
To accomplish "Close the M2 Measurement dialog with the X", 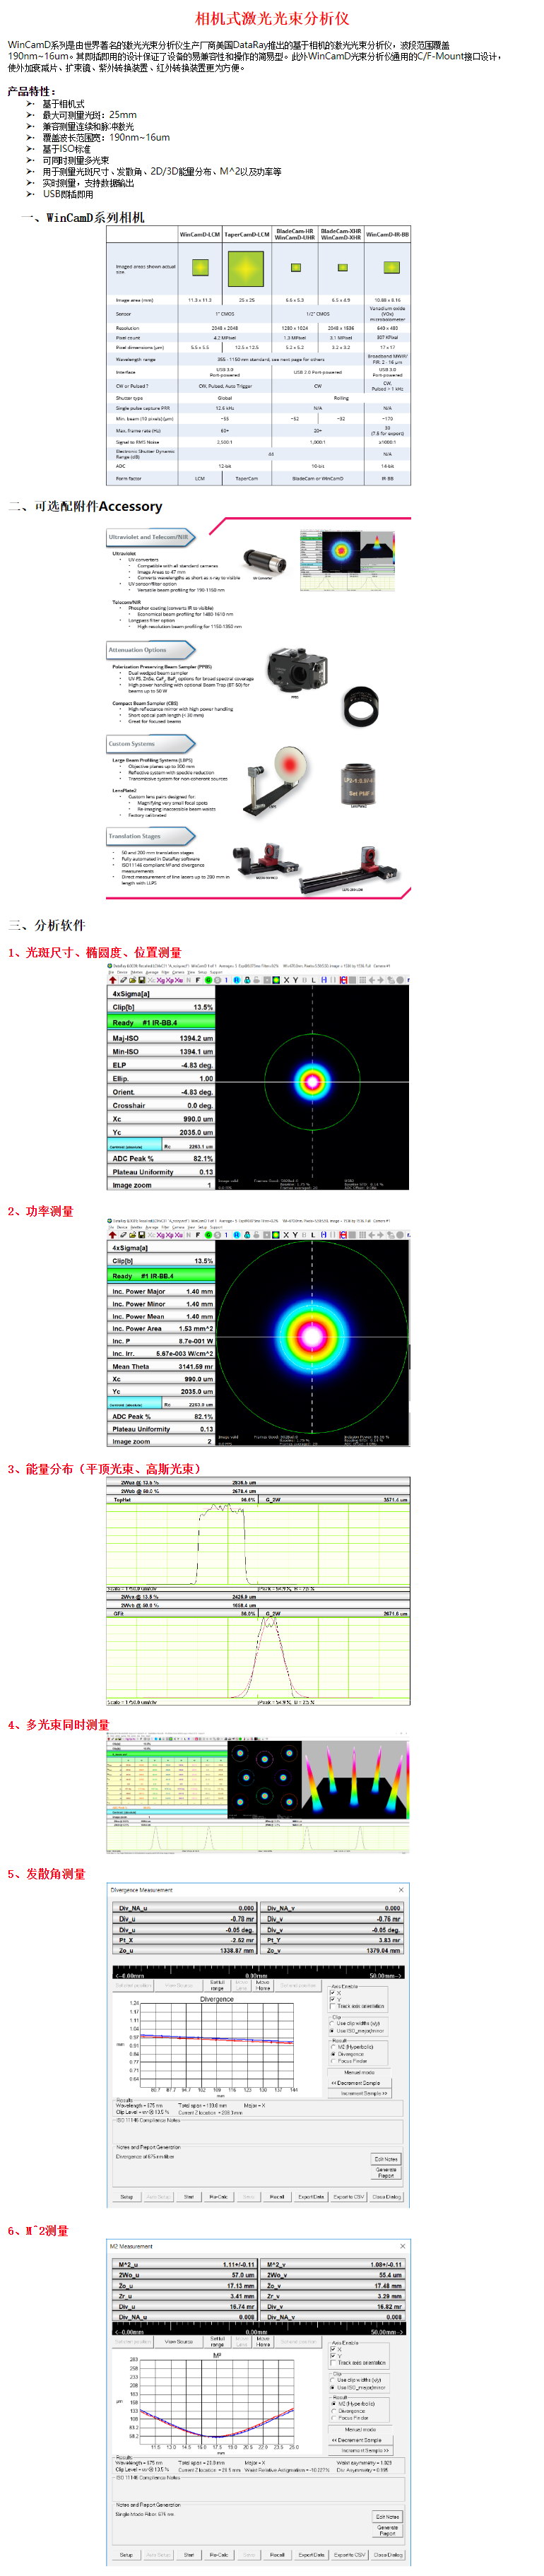I will (402, 2245).
